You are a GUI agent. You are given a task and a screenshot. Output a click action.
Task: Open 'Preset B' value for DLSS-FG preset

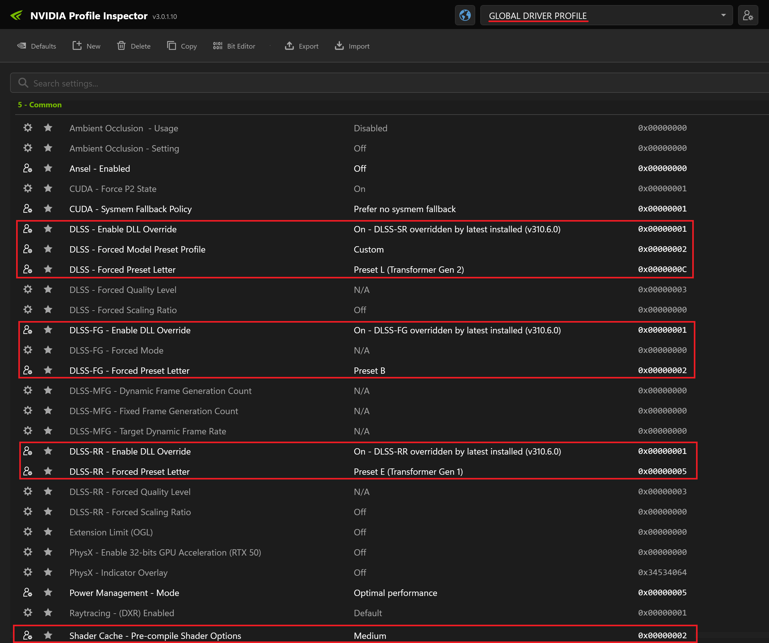tap(369, 371)
